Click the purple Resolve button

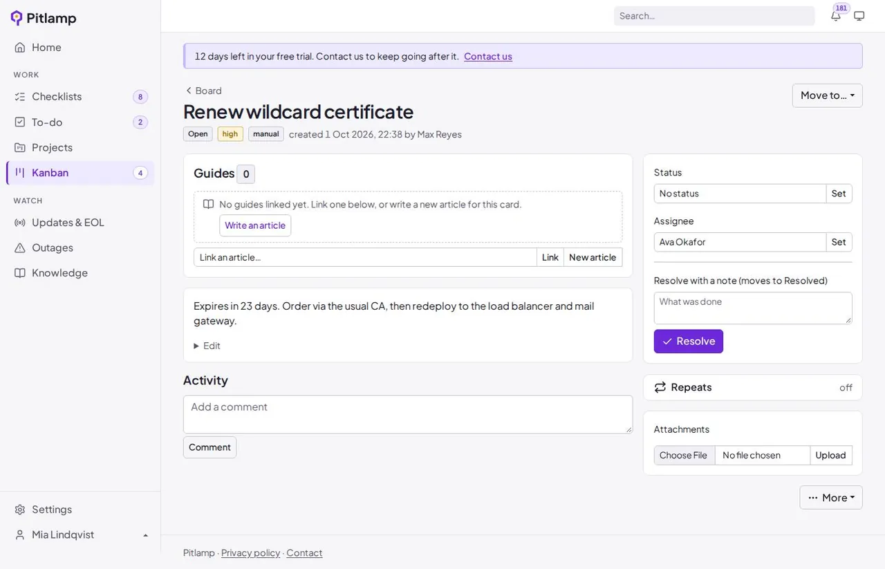click(689, 342)
